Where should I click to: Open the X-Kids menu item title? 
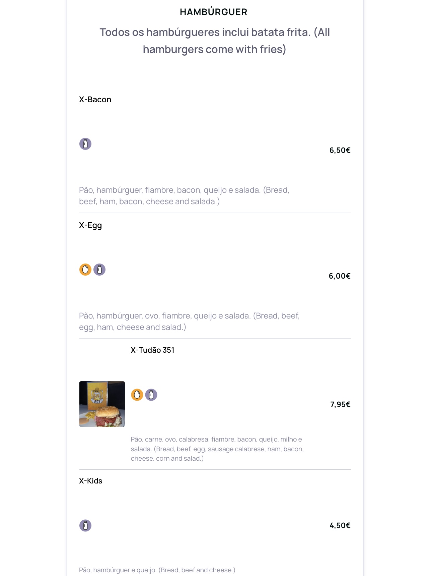click(x=91, y=481)
